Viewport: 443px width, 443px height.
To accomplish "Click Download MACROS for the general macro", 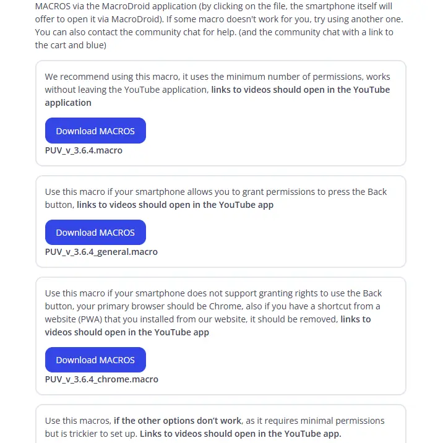I will point(95,232).
